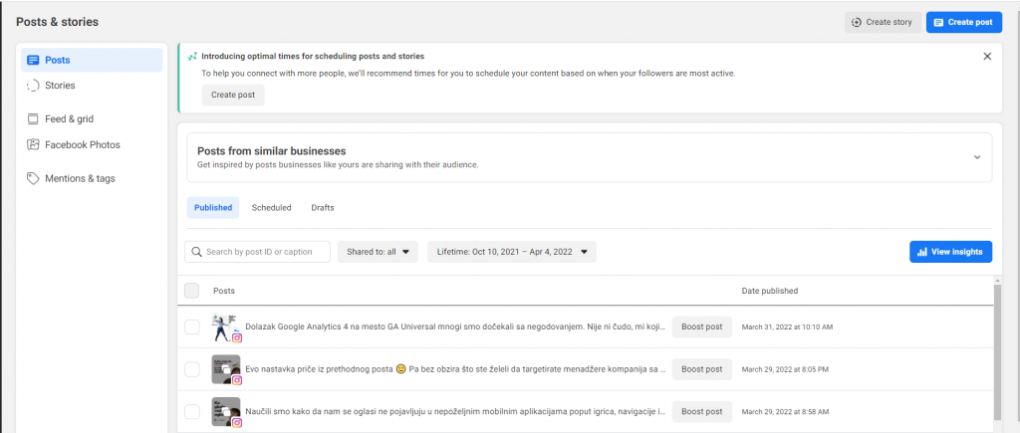
Task: Open Stories in the sidebar
Action: tap(92, 86)
